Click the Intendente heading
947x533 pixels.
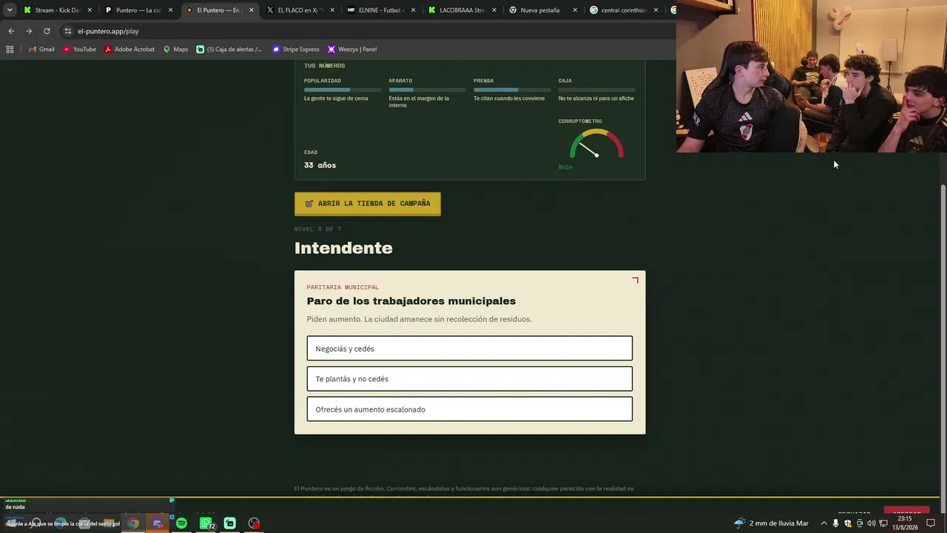click(x=343, y=248)
